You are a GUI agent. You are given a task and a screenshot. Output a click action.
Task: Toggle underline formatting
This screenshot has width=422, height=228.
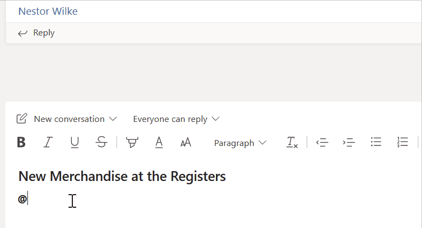75,143
